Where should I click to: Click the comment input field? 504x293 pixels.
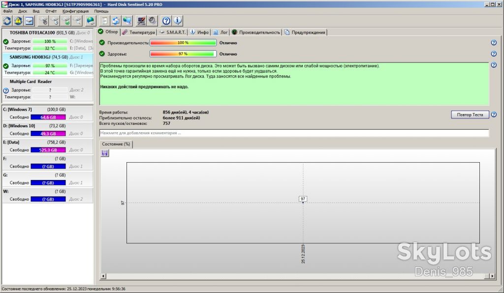294,133
